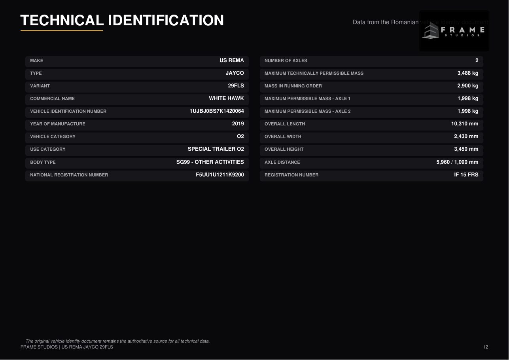Image resolution: width=509 pixels, height=360 pixels.
Task: Select the "O2" value in the VEHICLE CATEGORY row
Action: click(x=240, y=136)
